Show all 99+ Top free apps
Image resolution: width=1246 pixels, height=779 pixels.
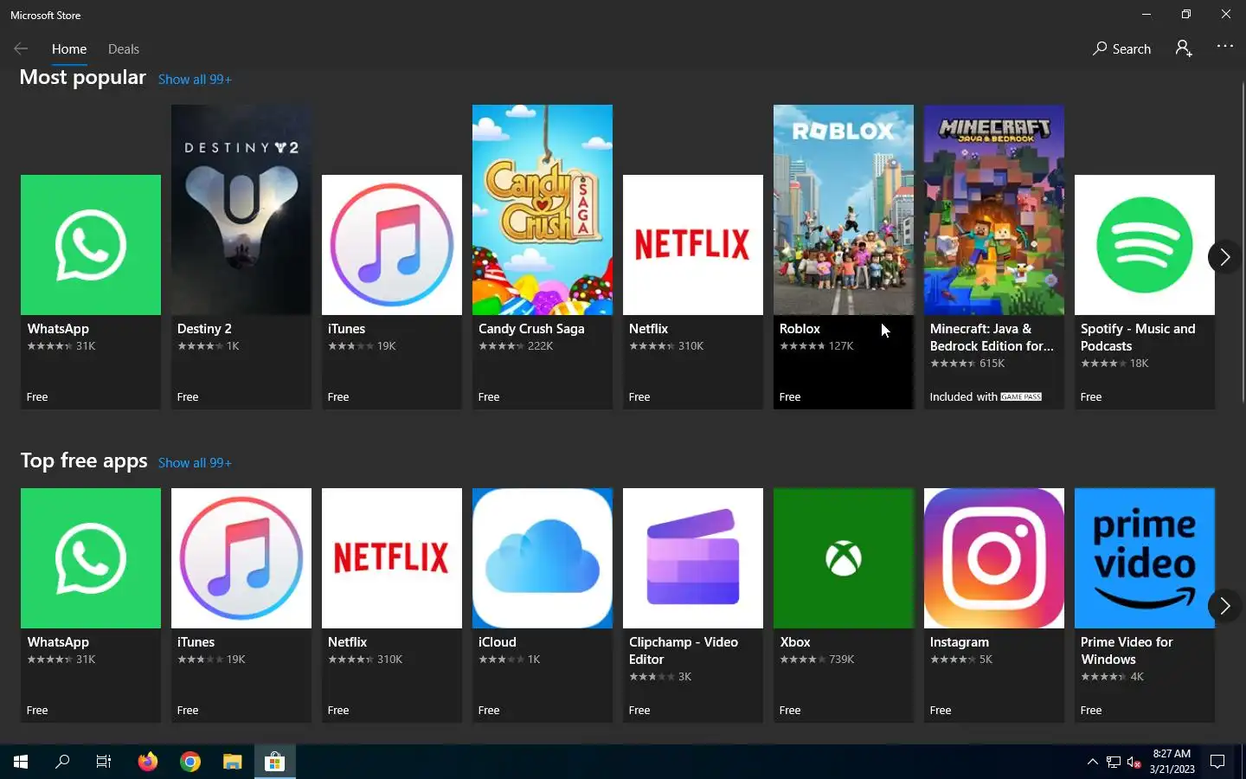pyautogui.click(x=195, y=463)
